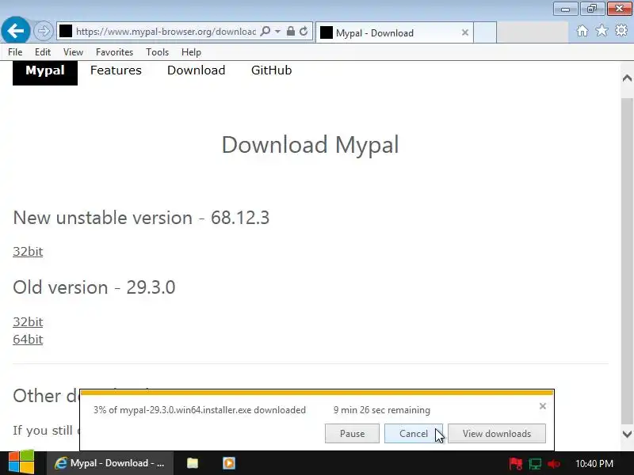This screenshot has height=475, width=634.
Task: Open the Help menu
Action: 191,52
